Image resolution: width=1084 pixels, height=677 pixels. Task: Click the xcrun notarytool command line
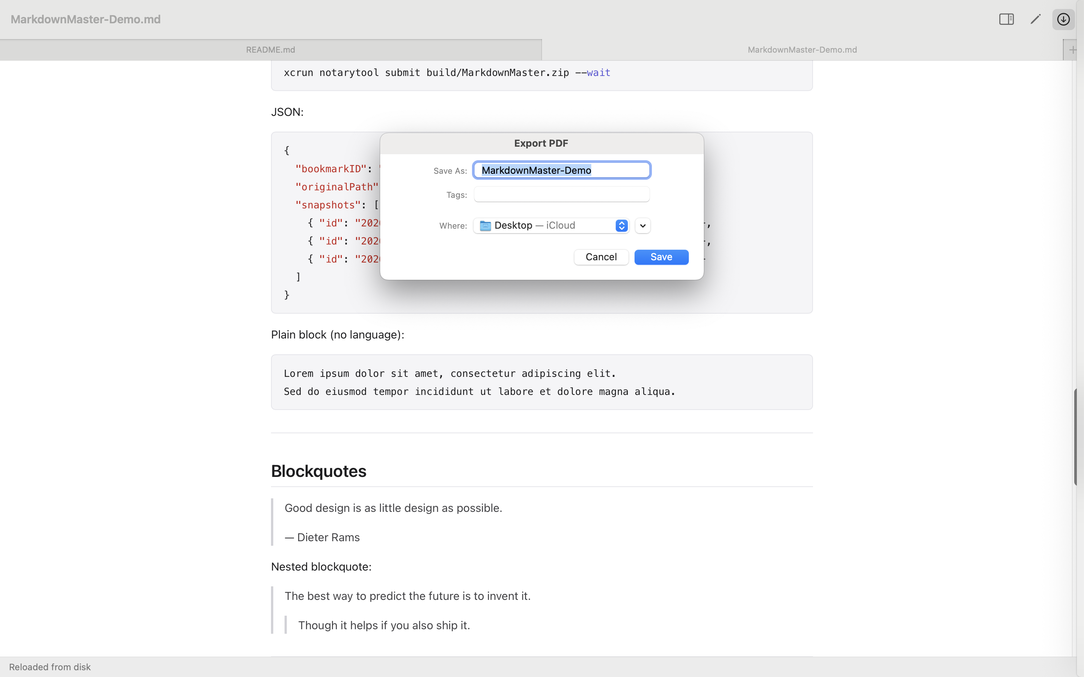tap(447, 73)
